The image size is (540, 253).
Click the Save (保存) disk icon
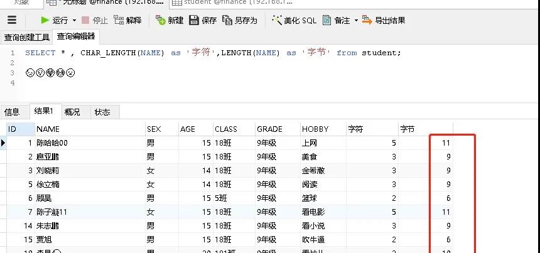194,20
